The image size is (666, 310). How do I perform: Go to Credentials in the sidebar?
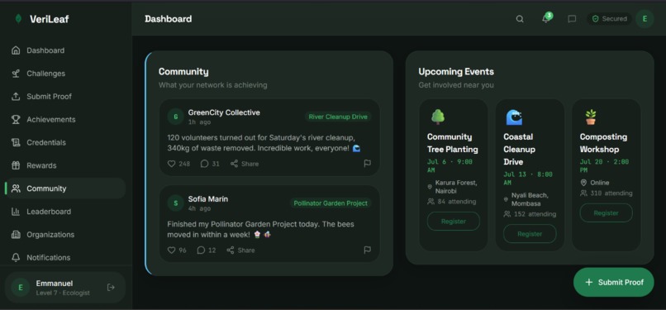pos(65,143)
